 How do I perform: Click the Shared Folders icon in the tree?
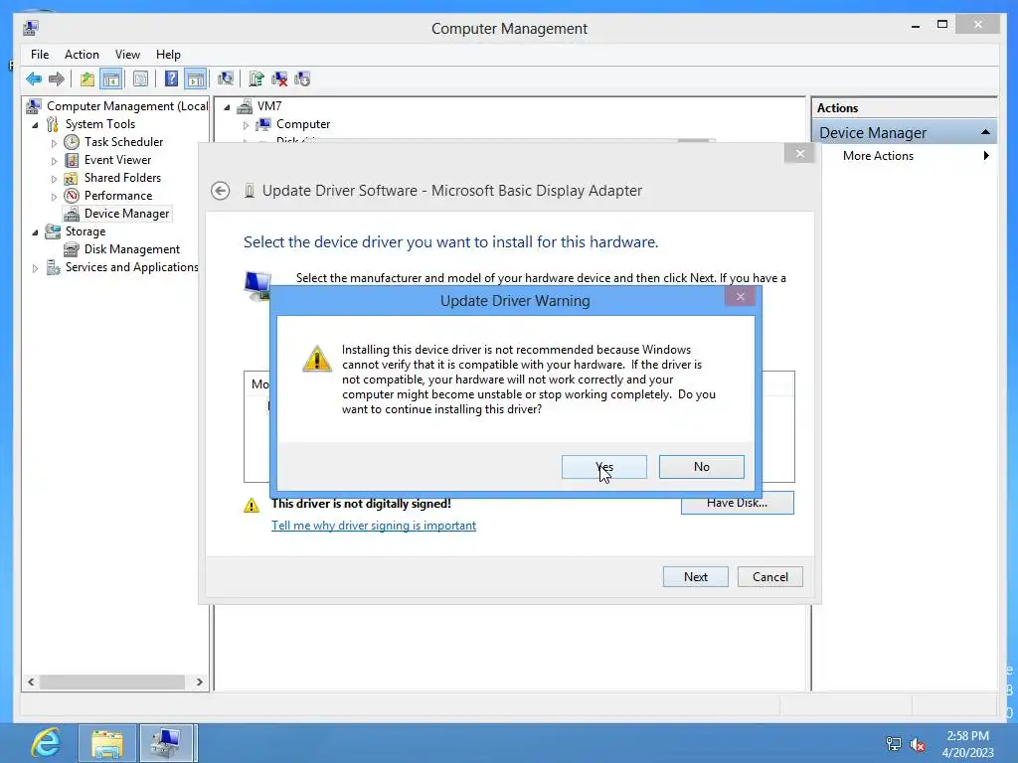[x=72, y=178]
